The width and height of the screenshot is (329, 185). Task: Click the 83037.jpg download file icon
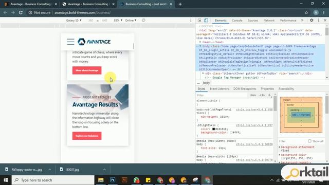61,169
